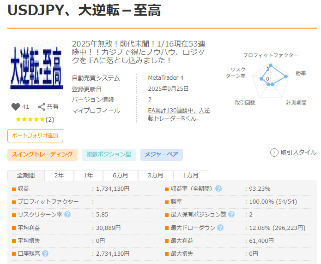321x264 pixels.
Task: Switch to the 2年 tab
Action: tap(59, 176)
